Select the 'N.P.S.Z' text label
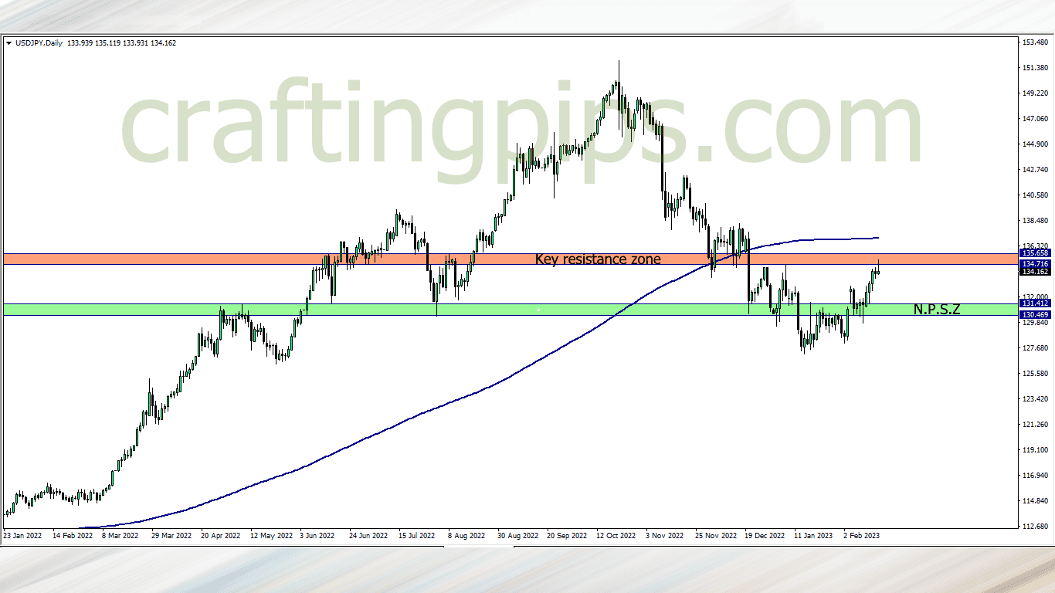Image resolution: width=1055 pixels, height=593 pixels. (937, 310)
